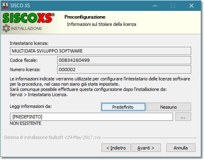This screenshot has width=204, height=160.
Task: Click the Intestatario licenza field
Action: coord(101,51)
